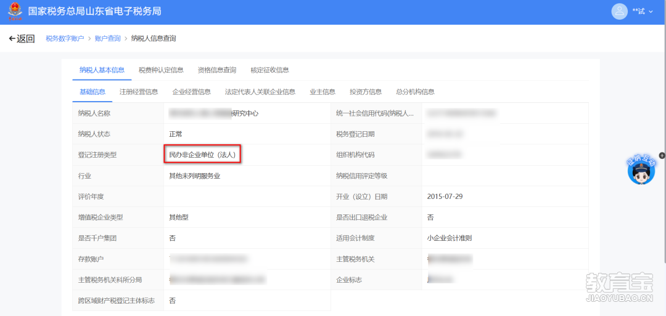Click the 是否千户集团 label
The height and width of the screenshot is (316, 666).
[97, 238]
